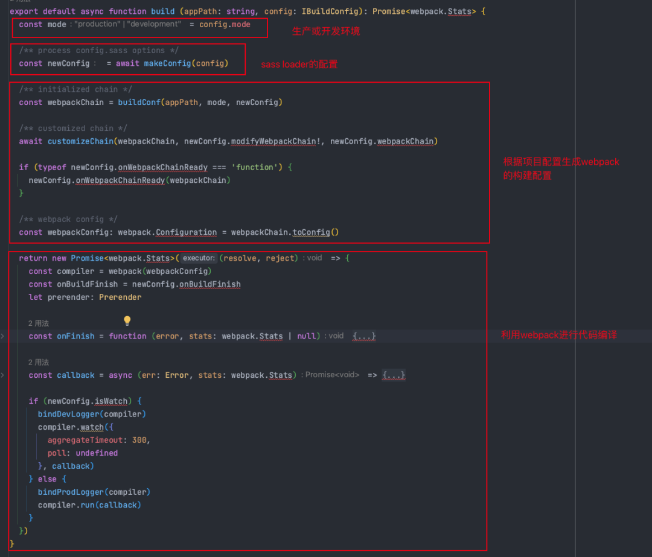This screenshot has width=652, height=557.
Task: Click the aggregateTimeout value 300
Action: click(139, 440)
